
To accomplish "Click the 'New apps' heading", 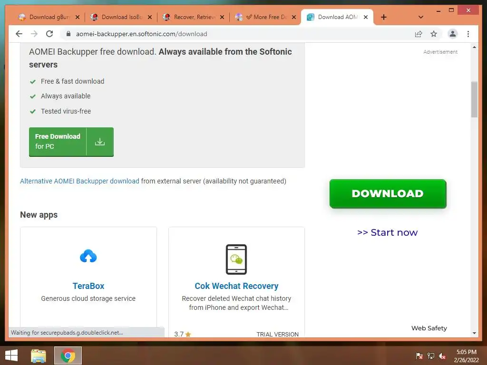I will tap(39, 215).
